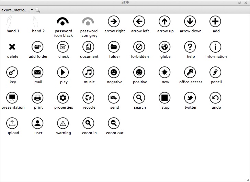Screen dimensions: 250x182
Task: Grab the resize handle at the window corner
Action: click(x=248, y=180)
